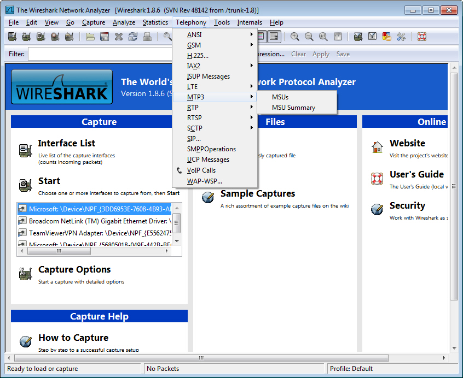Choose MSUs from the MTP3 submenu
This screenshot has width=463, height=378.
point(297,97)
